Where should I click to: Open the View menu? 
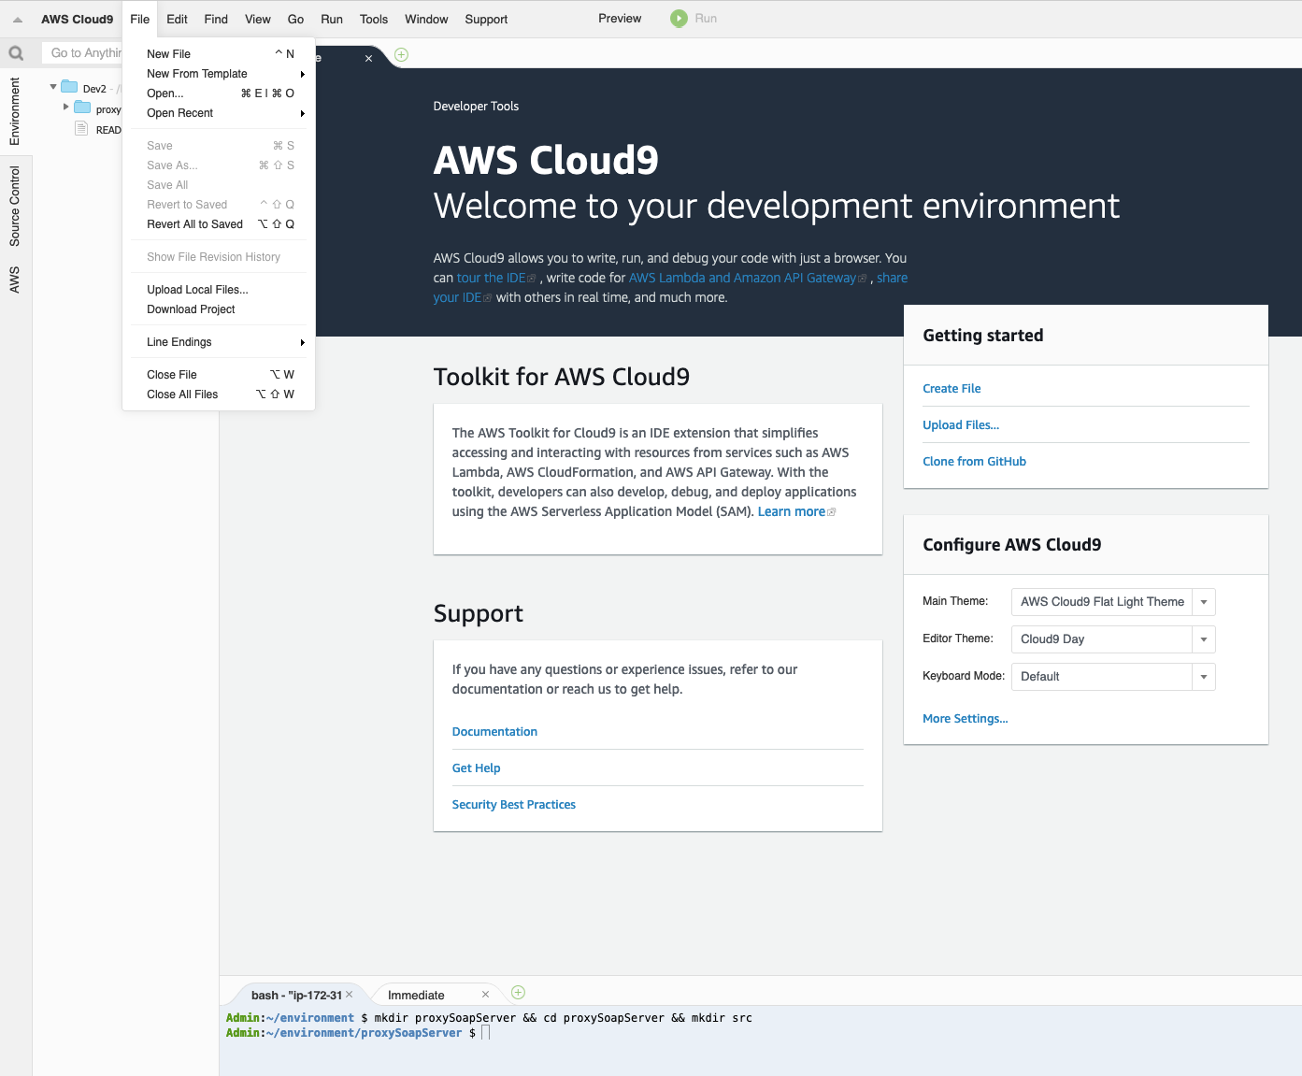point(258,19)
